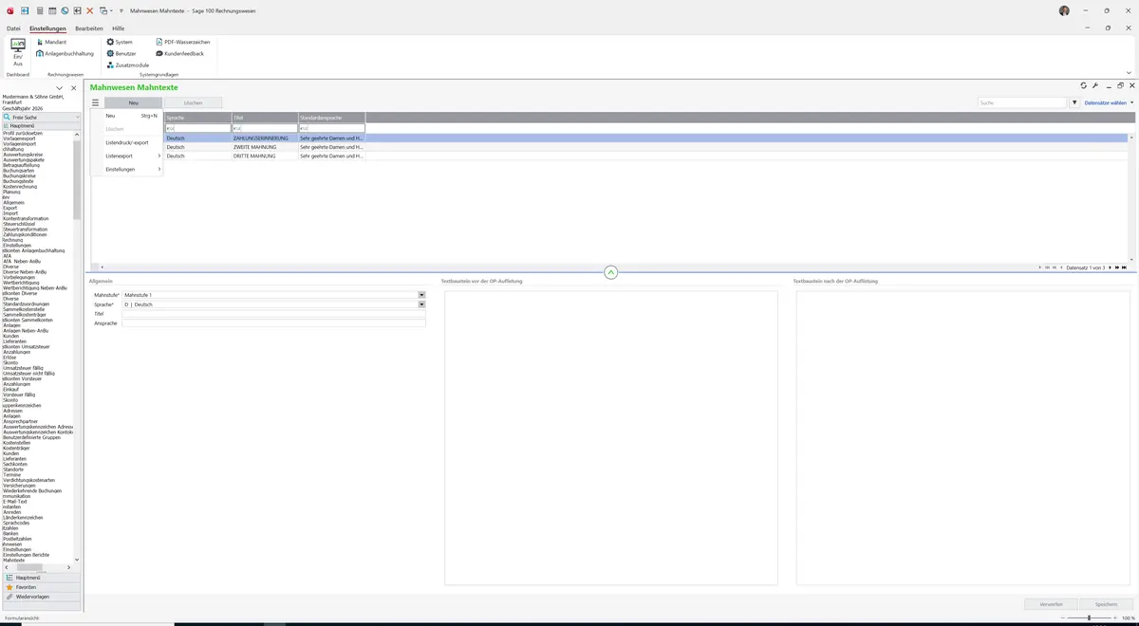
Task: Collapse the list pane with the green circular arrow
Action: (x=610, y=272)
